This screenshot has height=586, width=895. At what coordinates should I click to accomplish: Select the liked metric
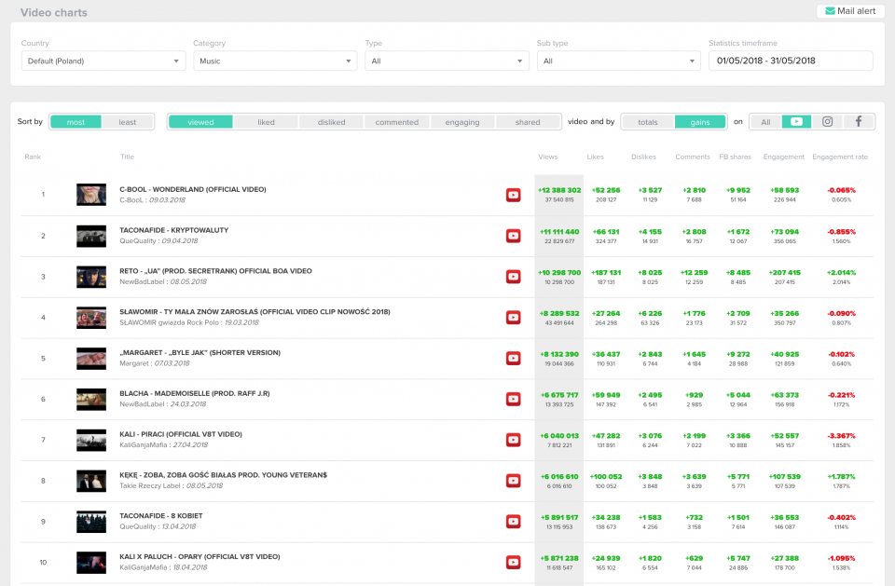click(266, 122)
